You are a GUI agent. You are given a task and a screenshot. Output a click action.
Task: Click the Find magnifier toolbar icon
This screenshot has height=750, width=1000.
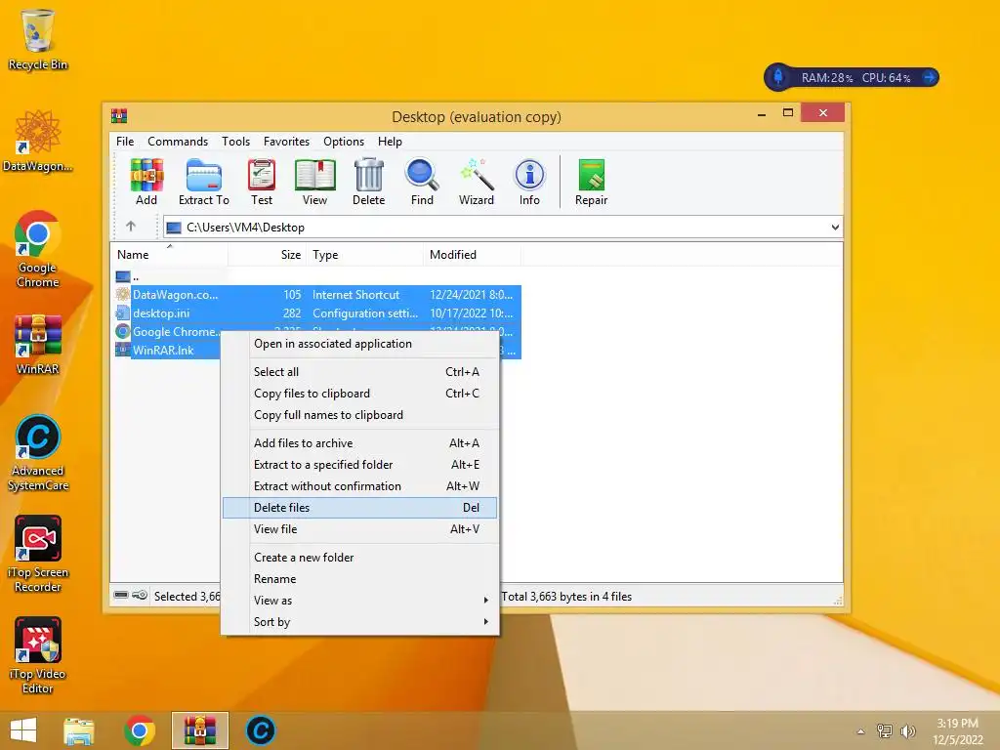coord(422,183)
